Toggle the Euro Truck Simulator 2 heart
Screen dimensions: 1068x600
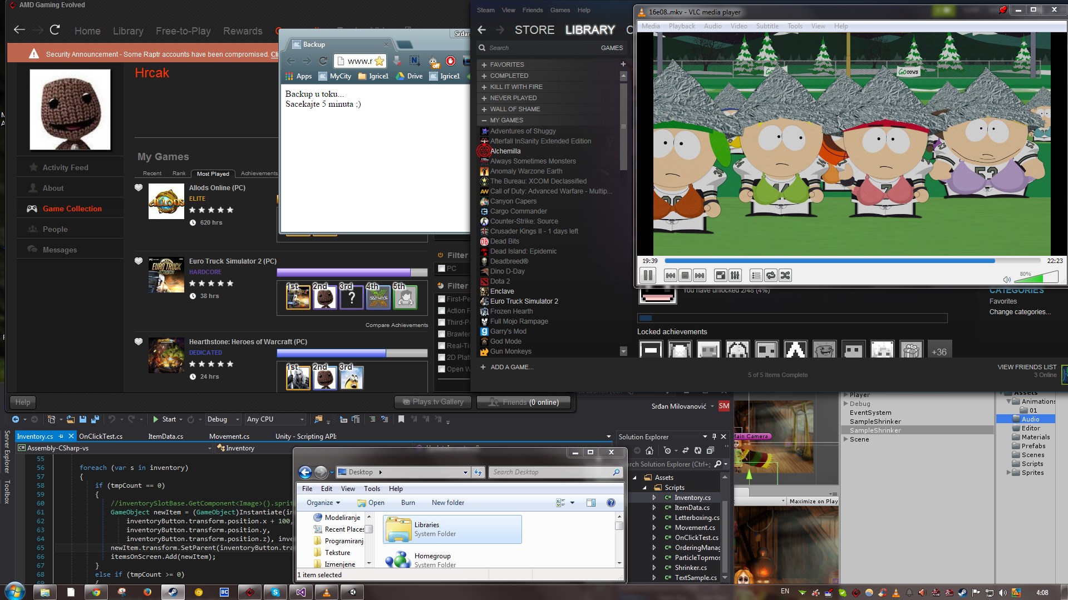139,261
